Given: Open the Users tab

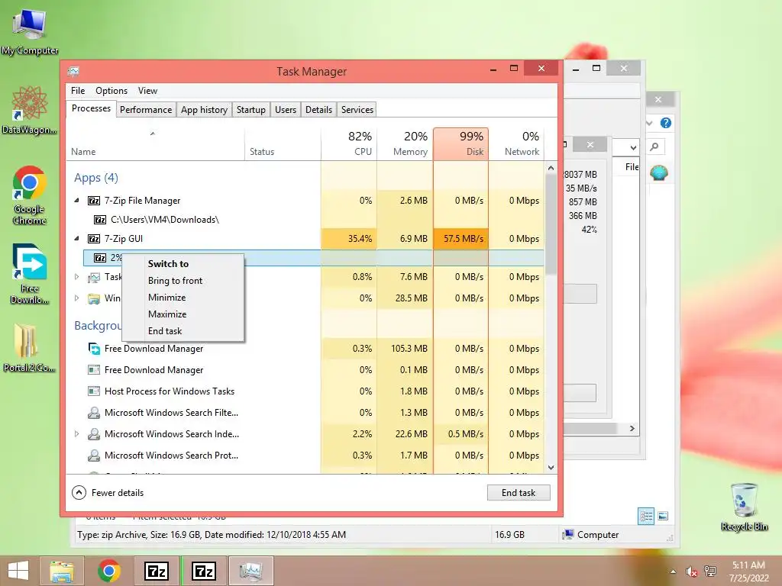Looking at the screenshot, I should pos(286,110).
